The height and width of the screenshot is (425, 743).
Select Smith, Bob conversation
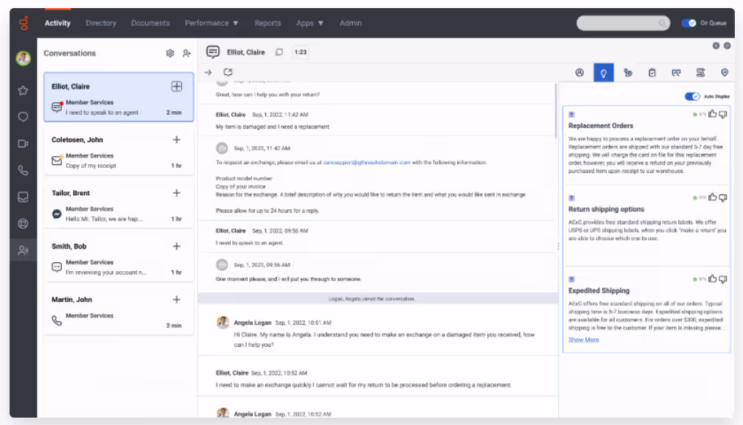pyautogui.click(x=119, y=259)
